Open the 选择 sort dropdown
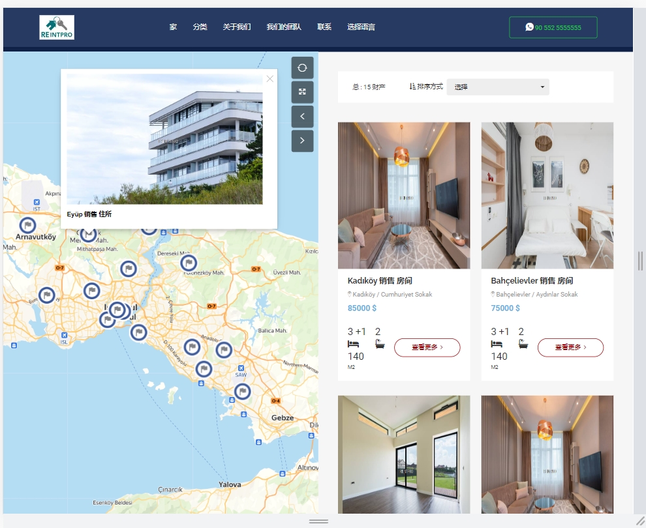646x528 pixels. [498, 87]
